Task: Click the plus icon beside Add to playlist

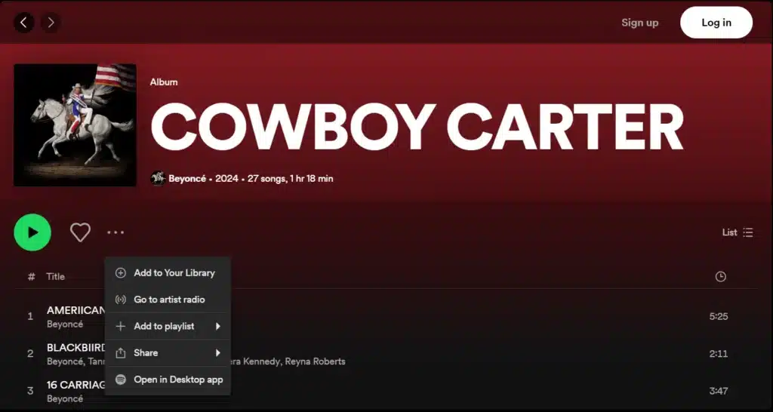Action: (x=120, y=326)
